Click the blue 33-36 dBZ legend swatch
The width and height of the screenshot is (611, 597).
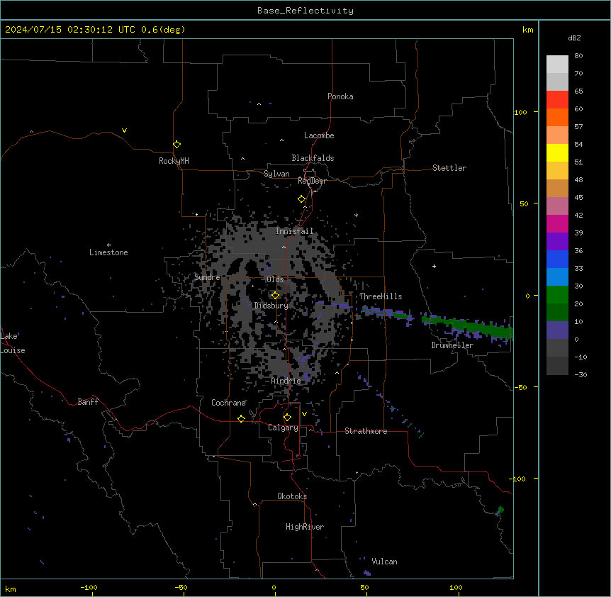[x=557, y=259]
